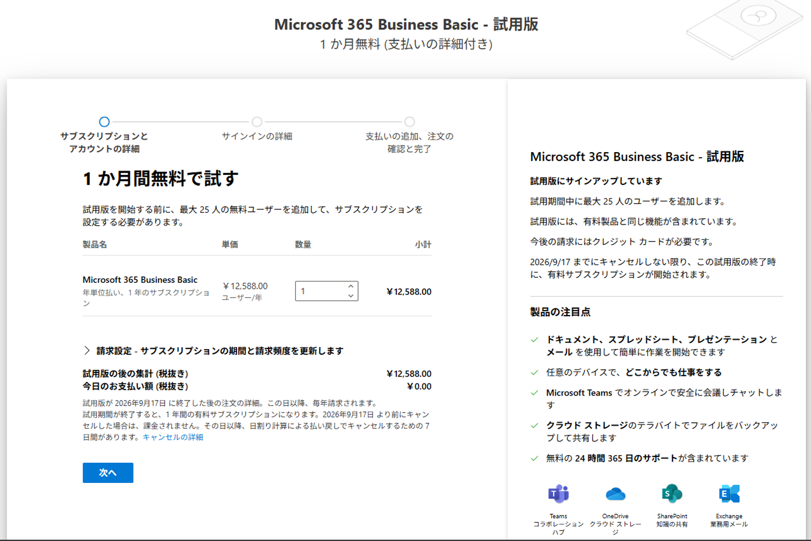Click the Teams icon
This screenshot has height=541, width=811.
pos(559,494)
